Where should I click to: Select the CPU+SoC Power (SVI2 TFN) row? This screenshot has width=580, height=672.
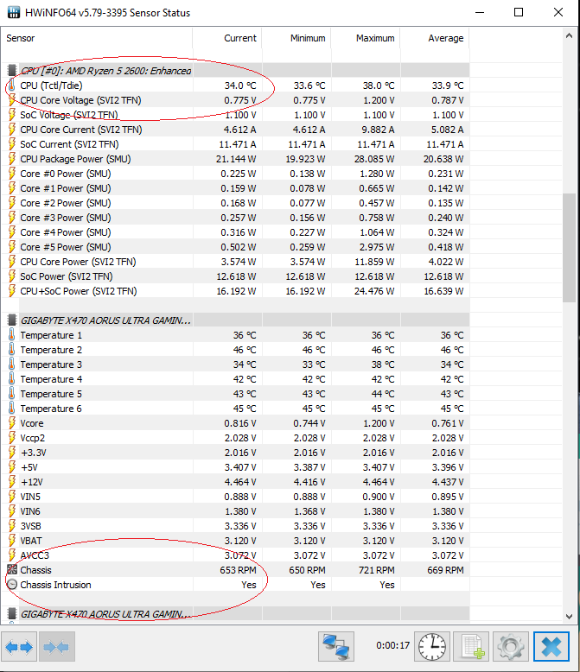point(235,290)
